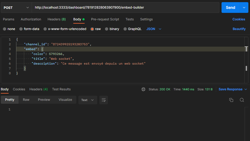Viewport: 250px width, 141px height.
Task: Click the "embed" key on line 3
Action: 31,49
